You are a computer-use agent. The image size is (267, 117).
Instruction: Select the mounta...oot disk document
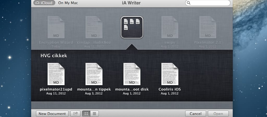132,74
